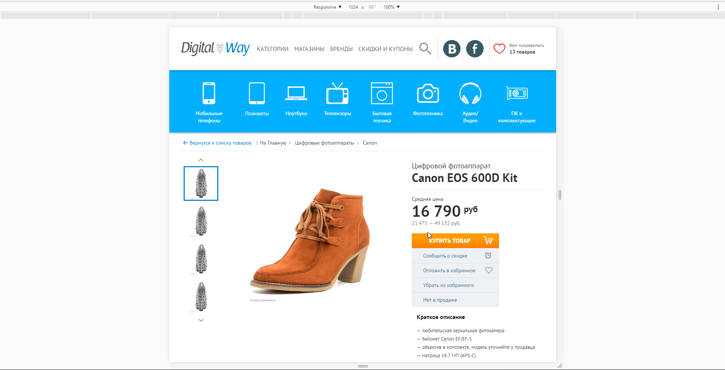Click the viewport width field 1024
This screenshot has height=370, width=725.
click(x=353, y=7)
